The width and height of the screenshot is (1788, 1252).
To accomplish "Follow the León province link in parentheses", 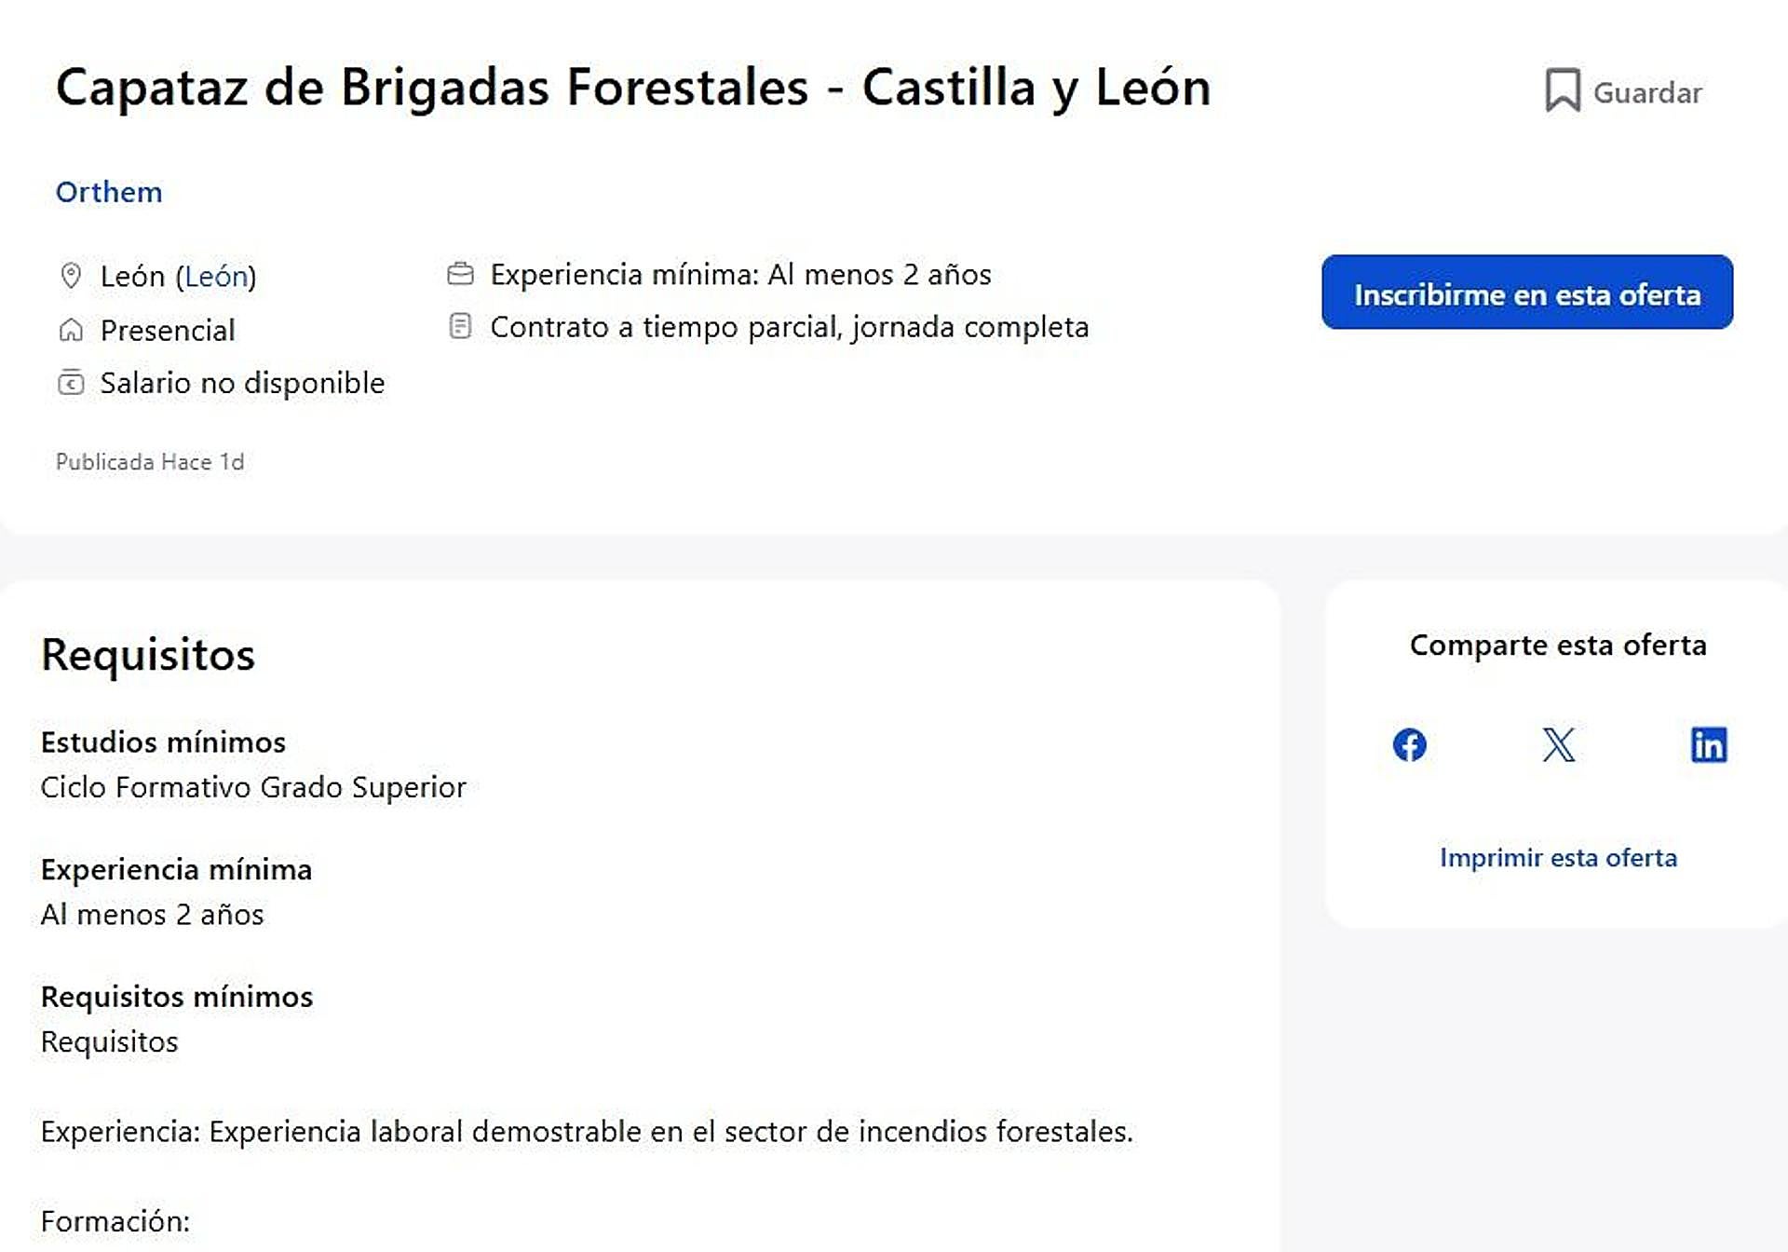I will (216, 277).
